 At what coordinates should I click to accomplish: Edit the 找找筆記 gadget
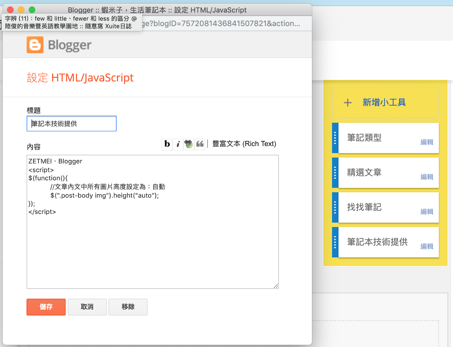pyautogui.click(x=427, y=212)
